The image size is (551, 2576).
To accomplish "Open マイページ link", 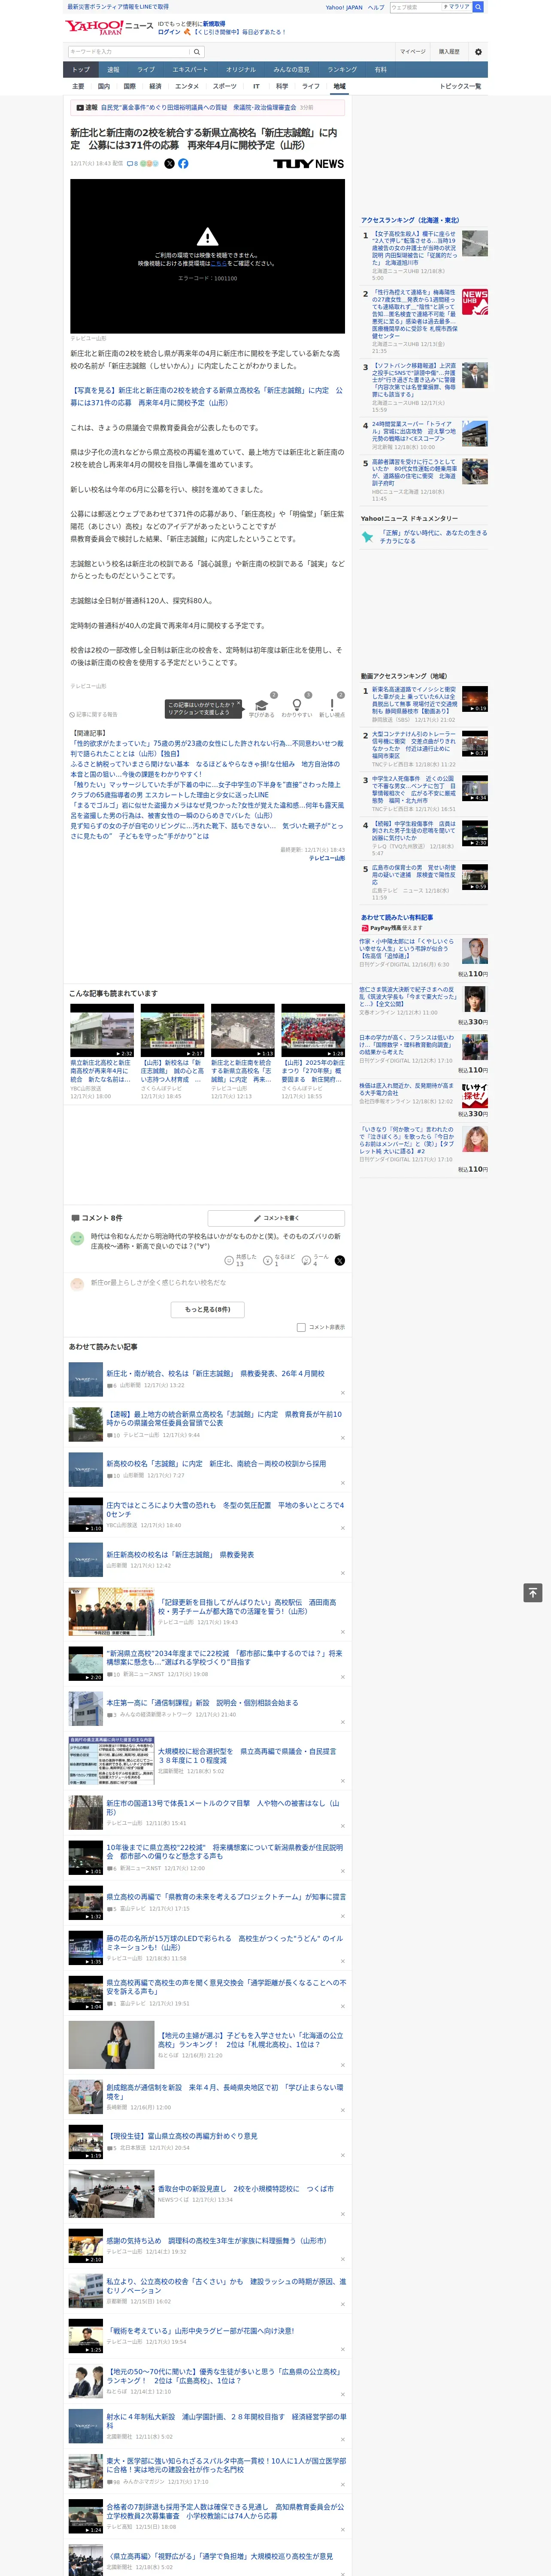I will [x=412, y=52].
